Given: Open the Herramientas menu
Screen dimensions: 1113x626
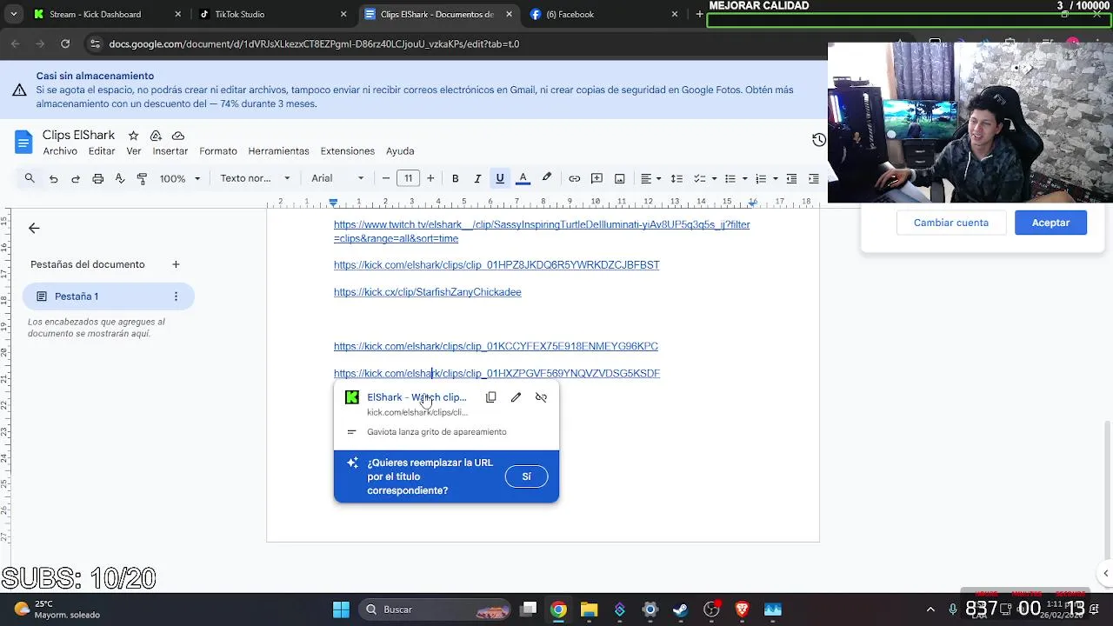Looking at the screenshot, I should tap(278, 151).
